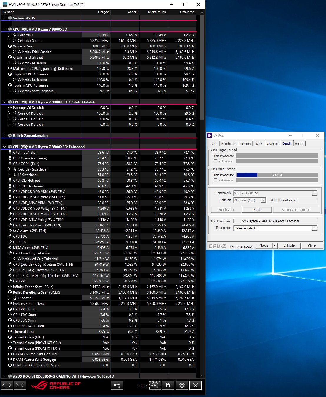Screen dimensions: 326x397
Task: Click the Tools button in CPU-Z
Action: click(x=264, y=246)
